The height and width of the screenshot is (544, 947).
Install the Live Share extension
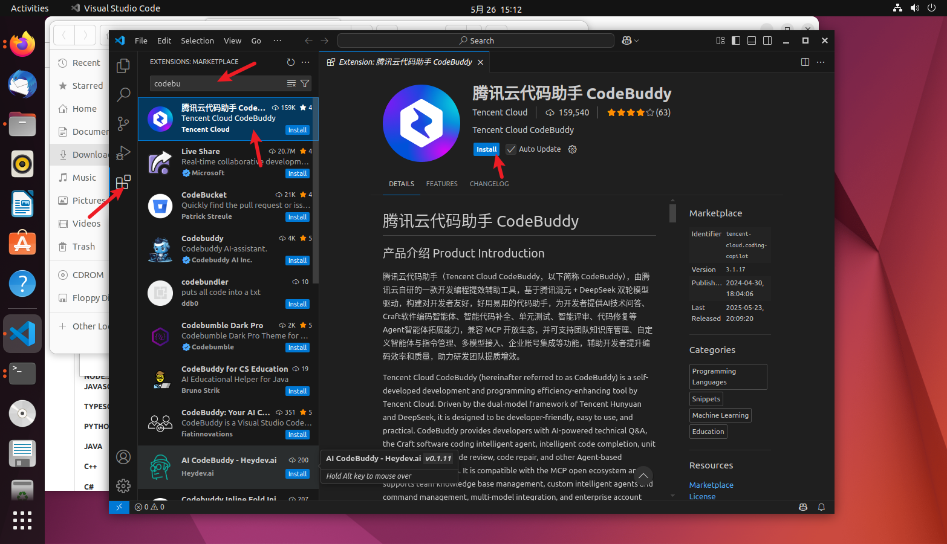tap(297, 173)
